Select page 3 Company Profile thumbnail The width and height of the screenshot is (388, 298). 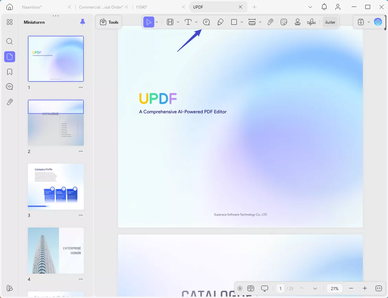click(x=56, y=187)
